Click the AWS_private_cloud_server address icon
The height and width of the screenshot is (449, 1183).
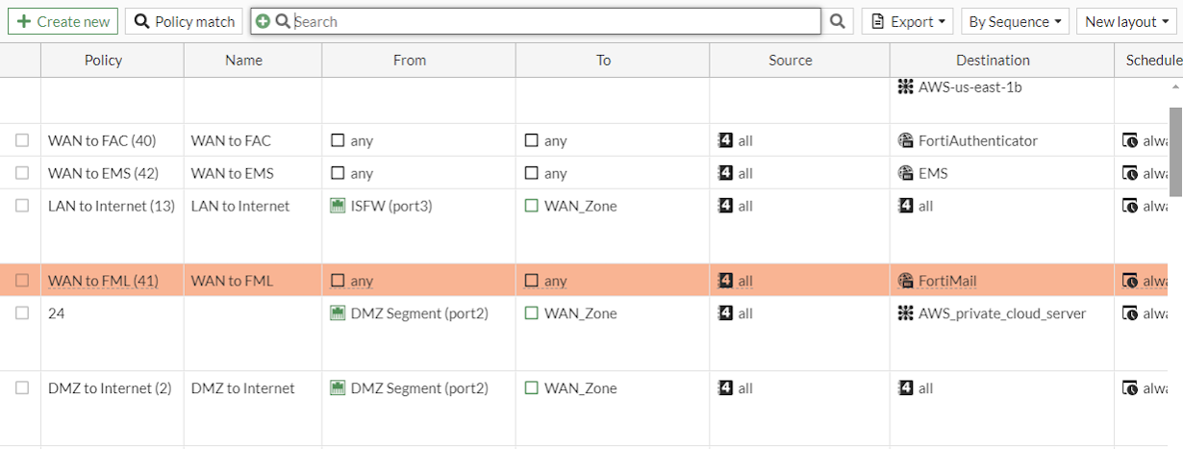click(x=905, y=313)
